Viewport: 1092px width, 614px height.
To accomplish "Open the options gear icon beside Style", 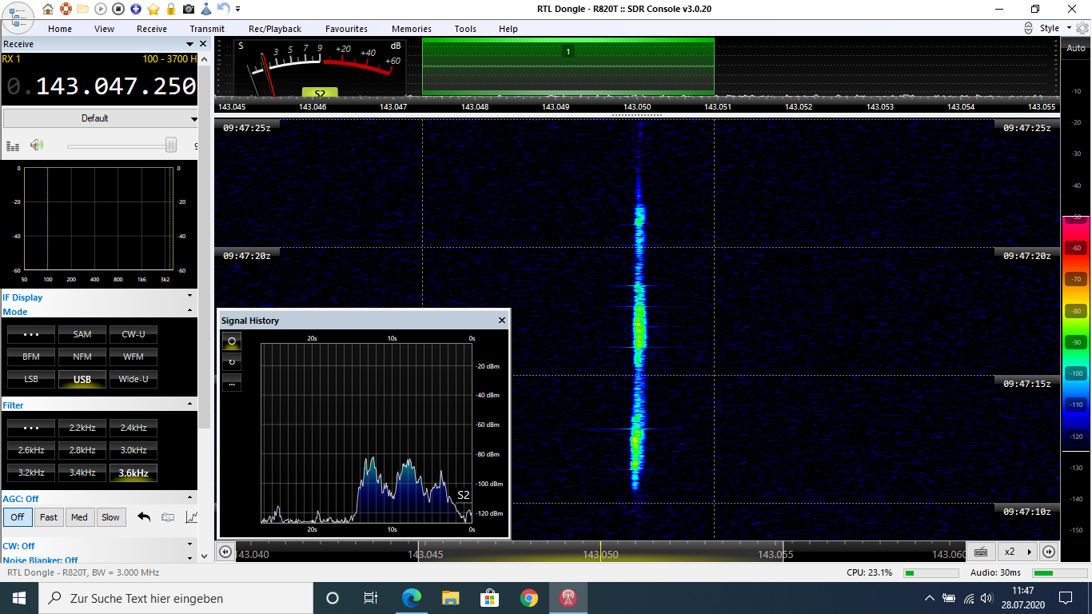I will (x=1082, y=29).
